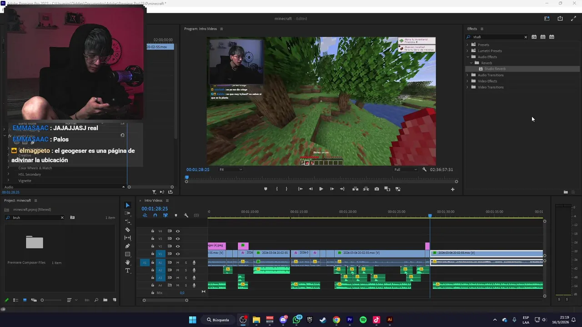Viewport: 582px width, 327px height.
Task: Open the Effects panel menu
Action: click(x=482, y=29)
